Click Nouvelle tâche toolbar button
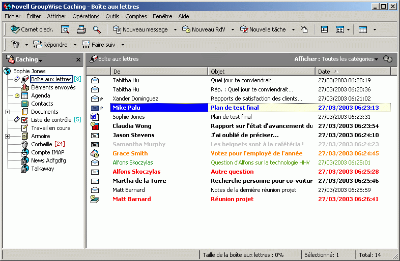Viewport: 400px width, 261px height. [x=263, y=29]
